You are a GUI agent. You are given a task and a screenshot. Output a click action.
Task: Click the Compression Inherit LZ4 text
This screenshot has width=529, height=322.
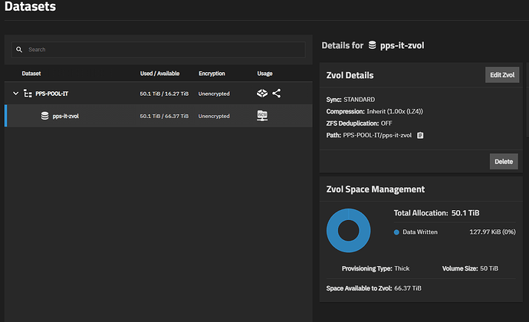(374, 111)
